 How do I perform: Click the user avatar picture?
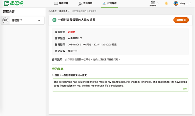pos(176,3)
